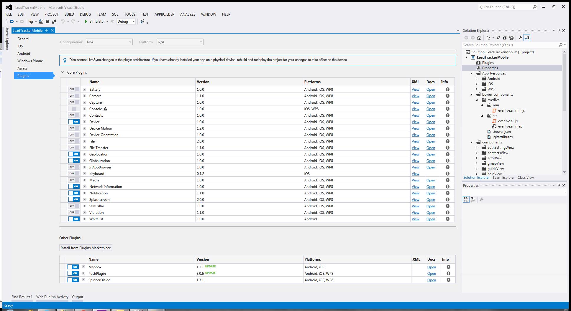
Task: Collapse the bower_components folder in Solution Explorer
Action: 471,95
